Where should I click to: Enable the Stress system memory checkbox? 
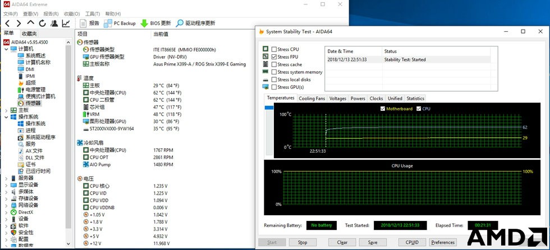click(x=274, y=72)
